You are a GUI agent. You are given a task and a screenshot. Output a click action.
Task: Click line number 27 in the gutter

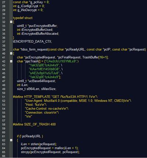[x=4, y=2]
